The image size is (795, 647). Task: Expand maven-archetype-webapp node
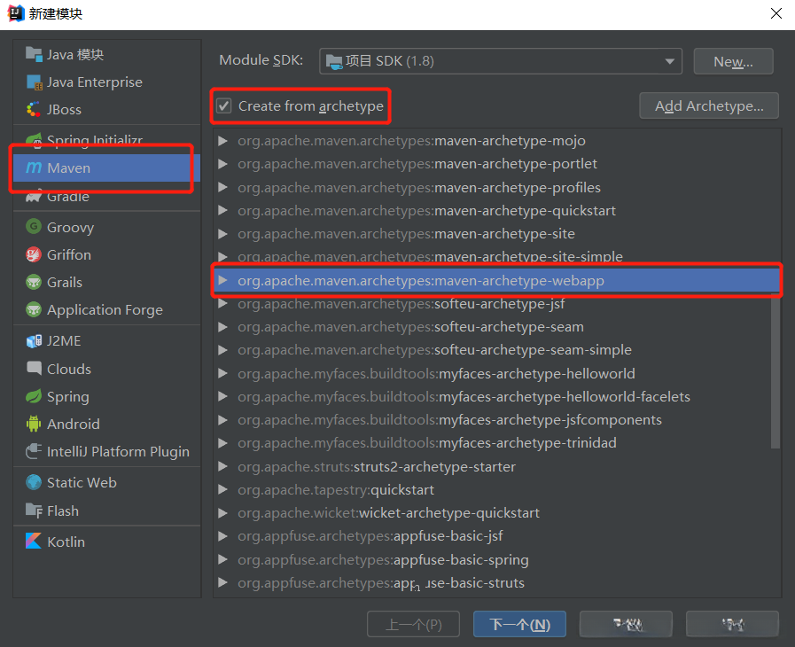pyautogui.click(x=222, y=280)
